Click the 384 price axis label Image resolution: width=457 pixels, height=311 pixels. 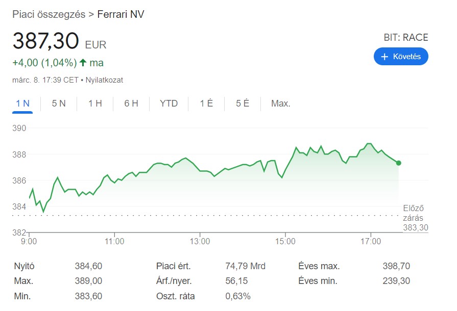pyautogui.click(x=19, y=206)
